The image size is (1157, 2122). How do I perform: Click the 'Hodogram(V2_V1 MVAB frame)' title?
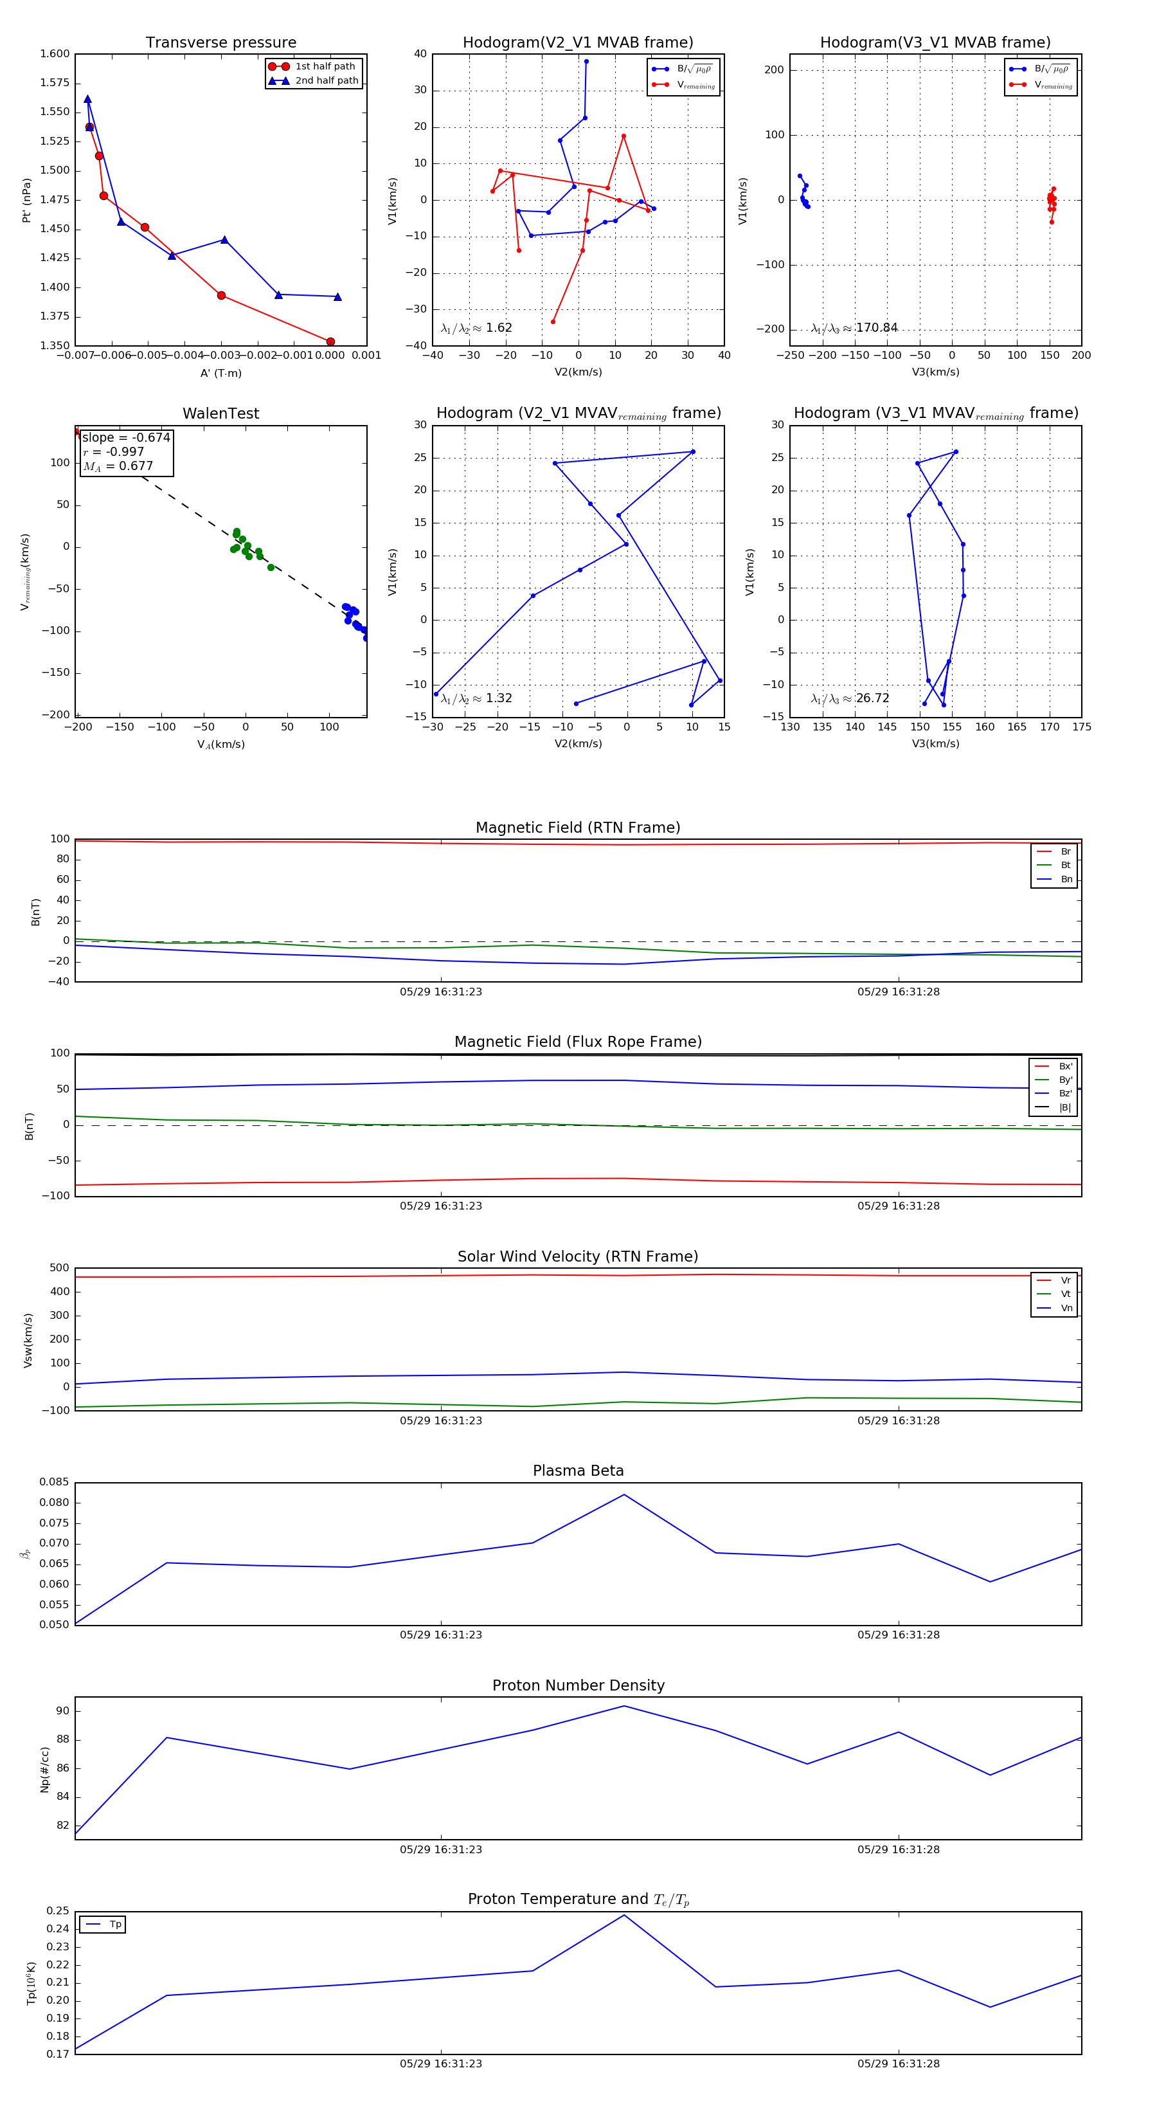point(578,43)
